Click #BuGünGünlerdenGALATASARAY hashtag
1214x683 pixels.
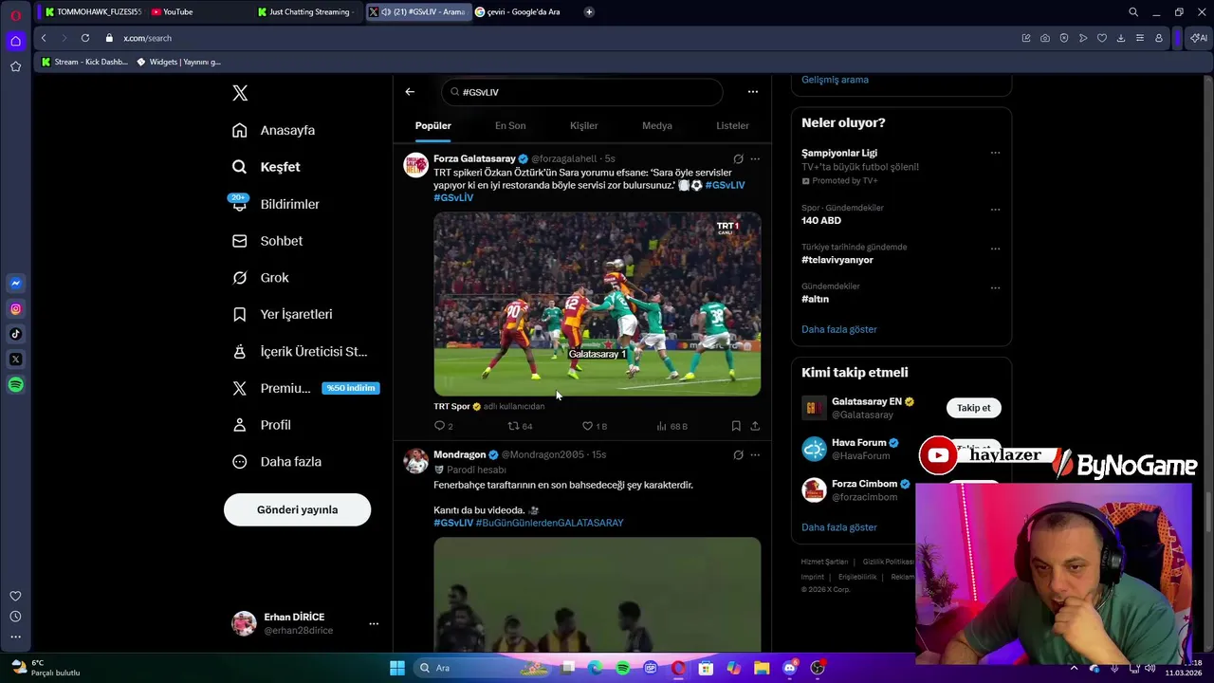tap(549, 523)
